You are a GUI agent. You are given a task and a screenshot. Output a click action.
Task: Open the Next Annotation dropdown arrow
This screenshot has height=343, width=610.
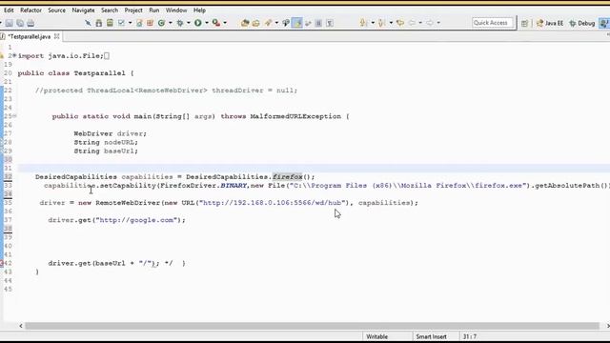(x=373, y=23)
